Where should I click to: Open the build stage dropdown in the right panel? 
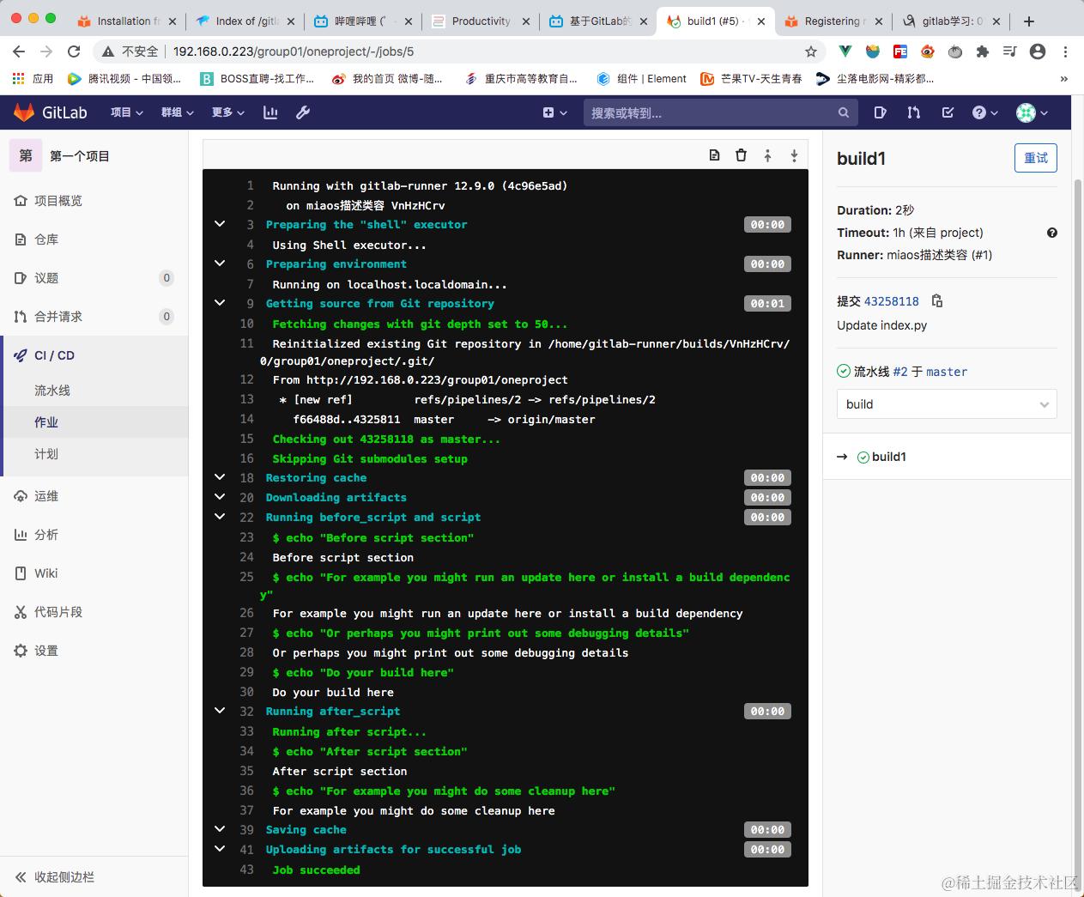coord(947,403)
